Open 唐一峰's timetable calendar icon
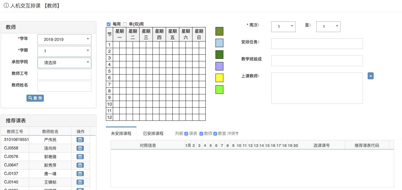Screen dimensions: 402x190 pos(80,173)
